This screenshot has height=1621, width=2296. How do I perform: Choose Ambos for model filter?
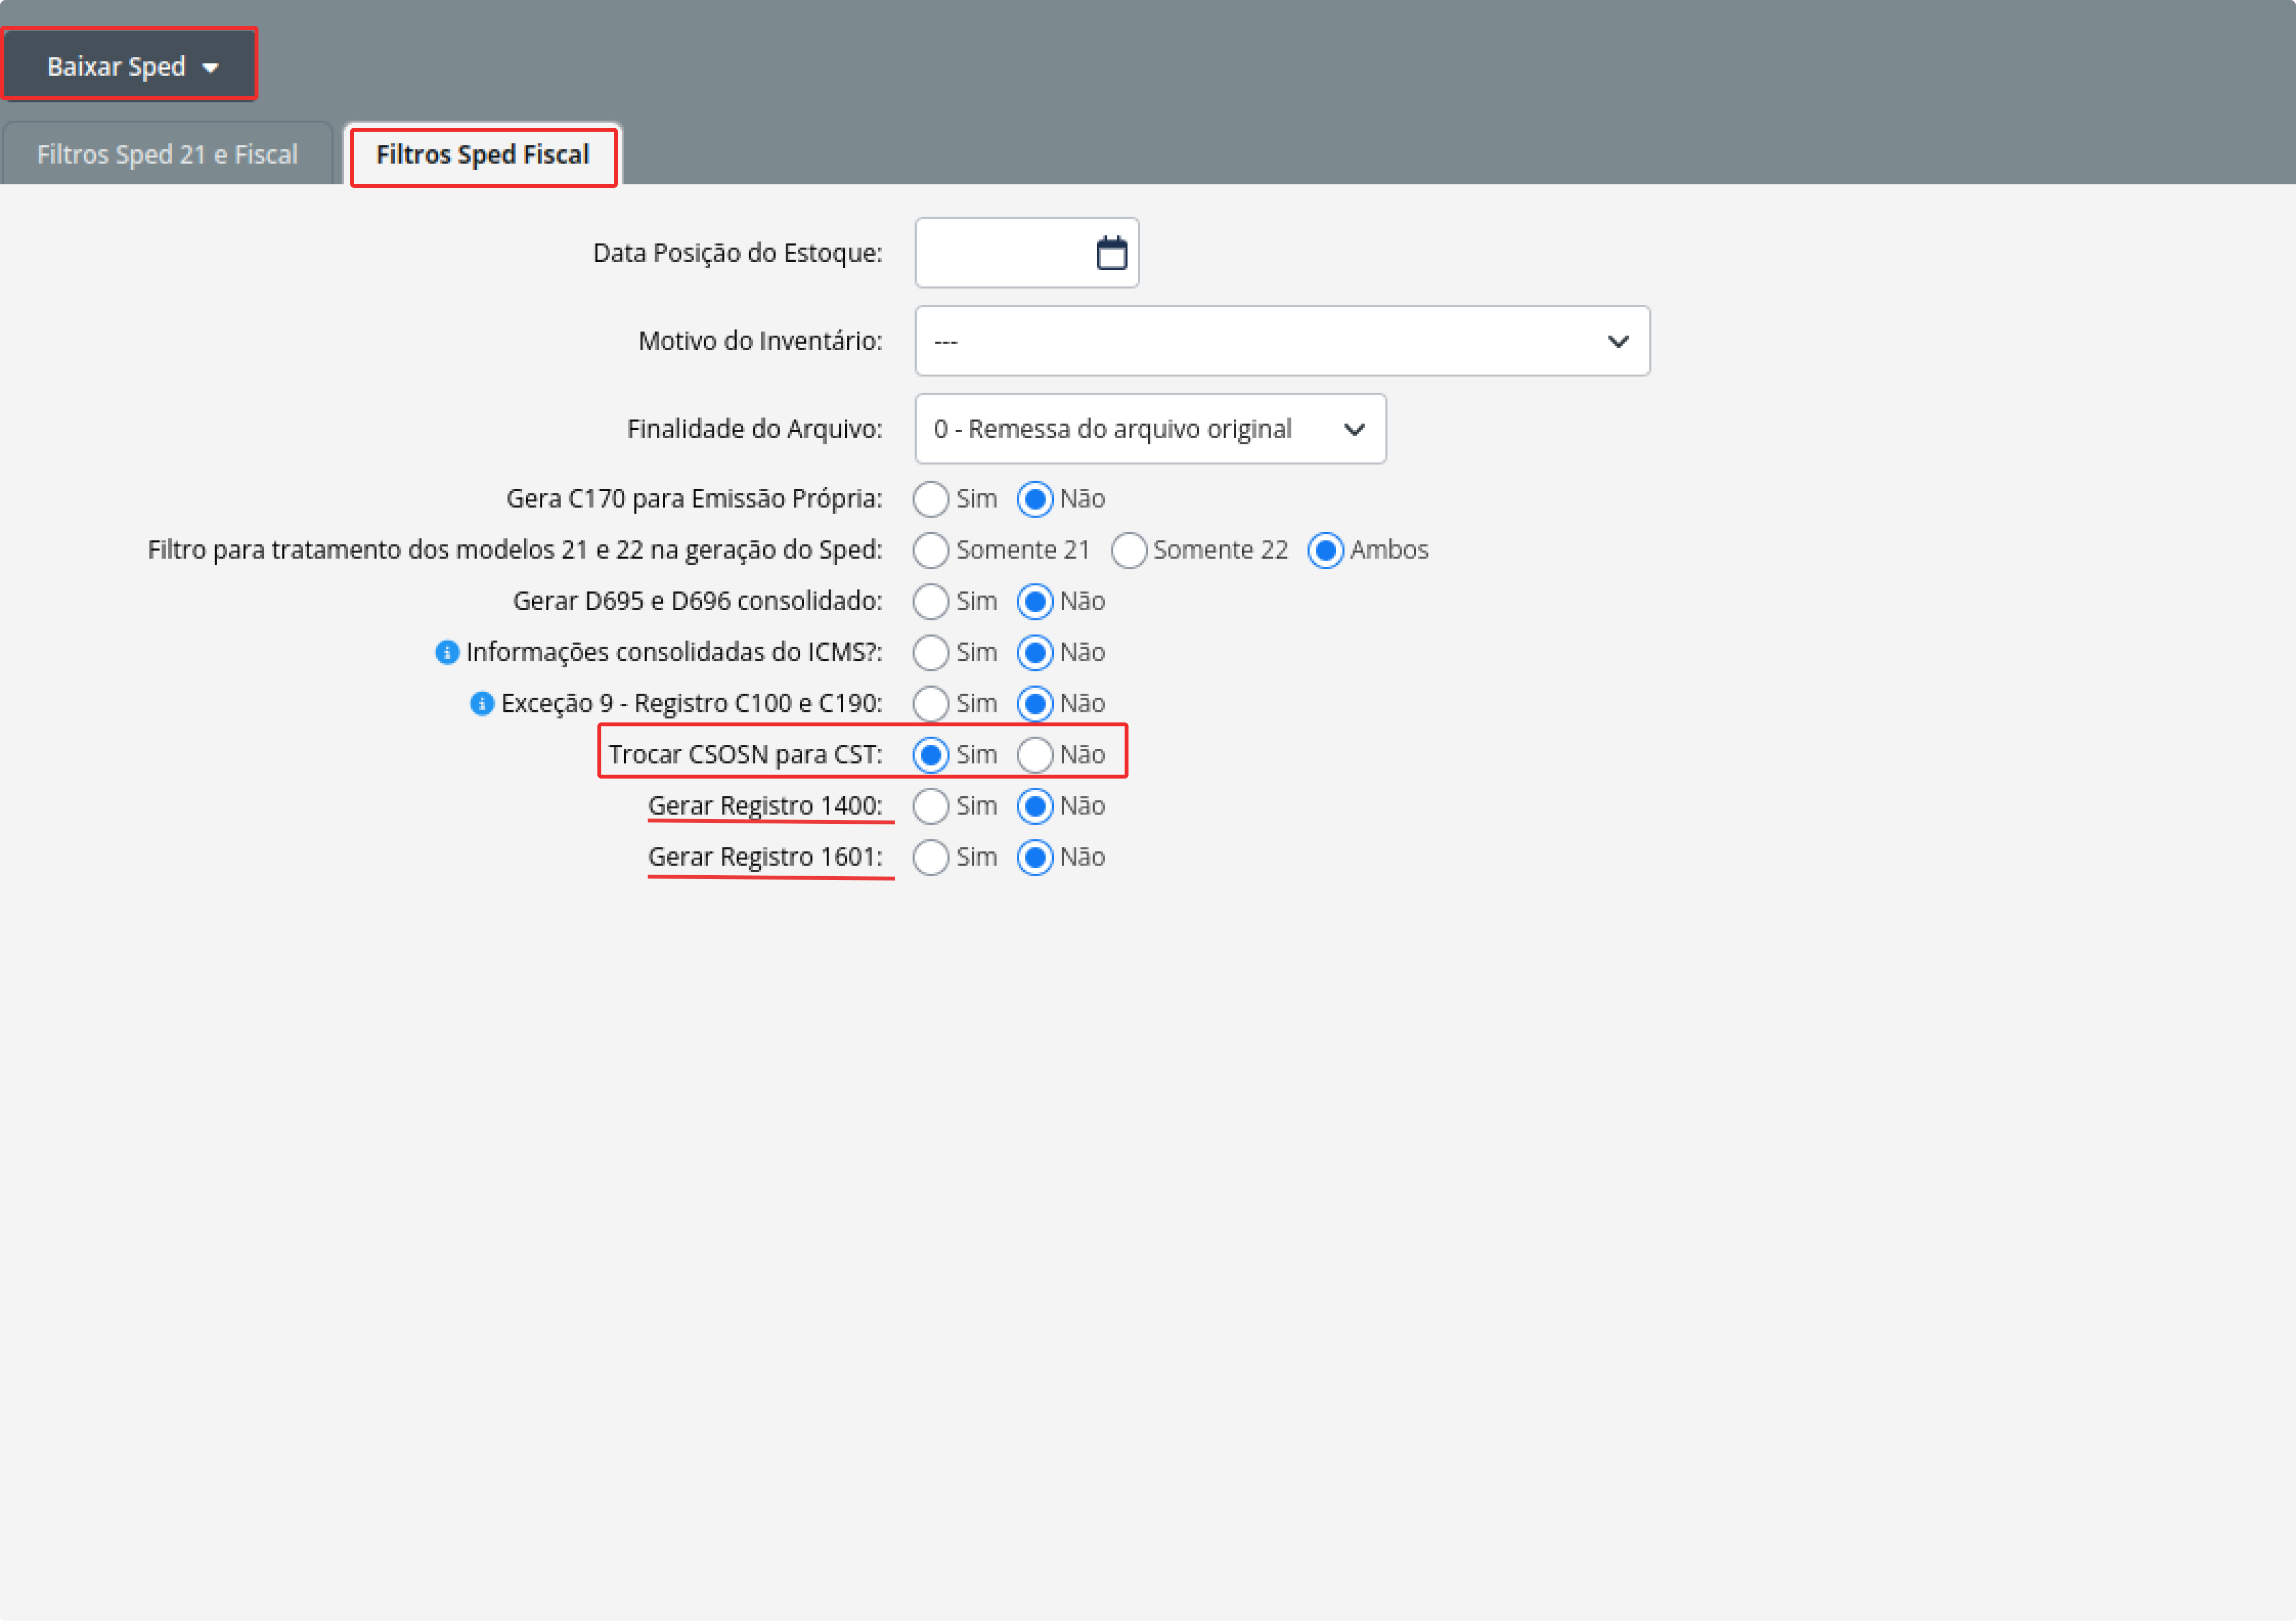coord(1325,550)
